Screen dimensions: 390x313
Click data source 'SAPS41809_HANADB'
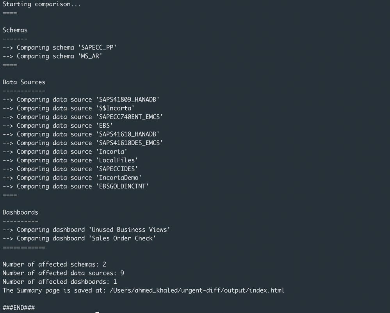[127, 100]
